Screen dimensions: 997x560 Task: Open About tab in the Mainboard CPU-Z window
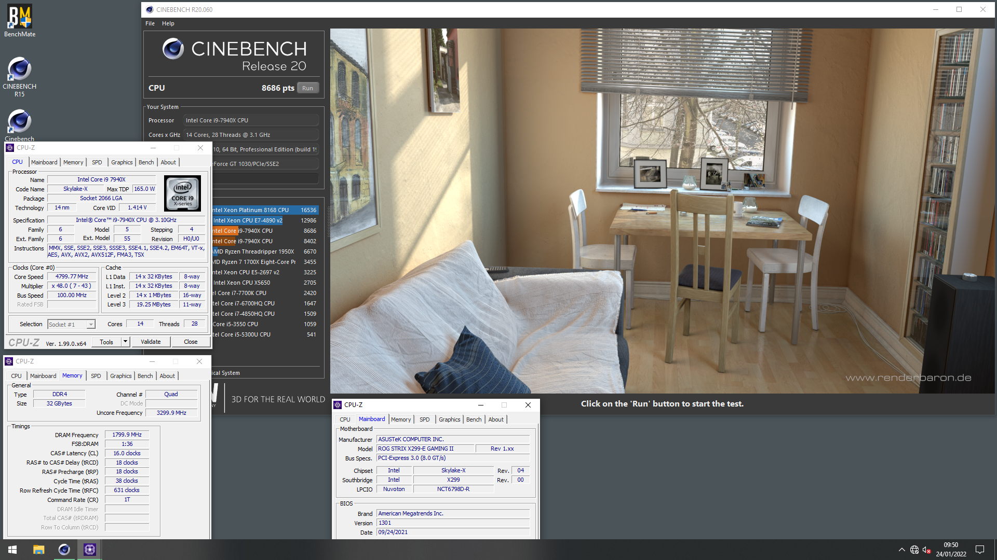click(496, 419)
